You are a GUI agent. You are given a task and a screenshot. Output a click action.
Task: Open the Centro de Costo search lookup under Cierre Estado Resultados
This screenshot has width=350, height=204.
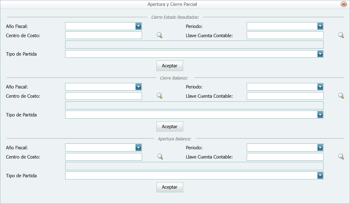point(159,35)
